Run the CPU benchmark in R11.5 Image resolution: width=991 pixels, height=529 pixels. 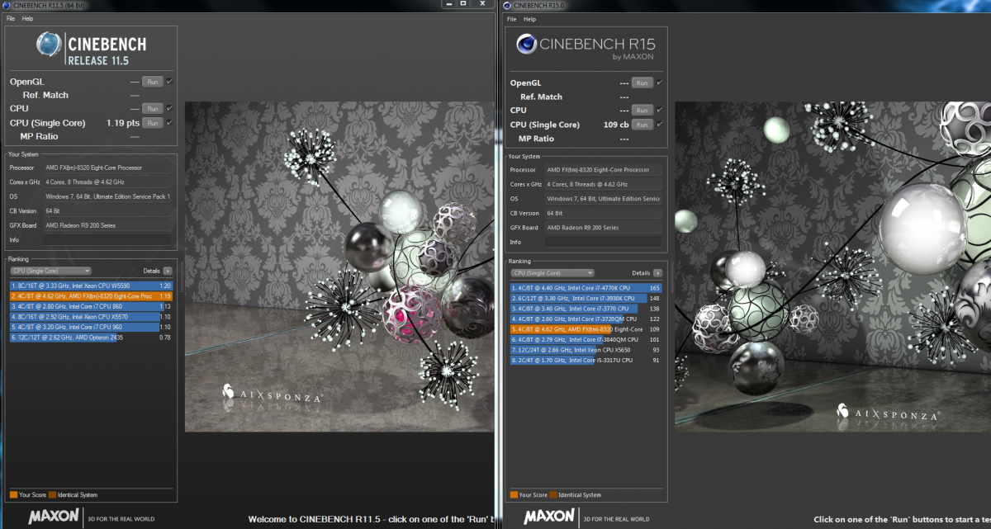point(152,108)
